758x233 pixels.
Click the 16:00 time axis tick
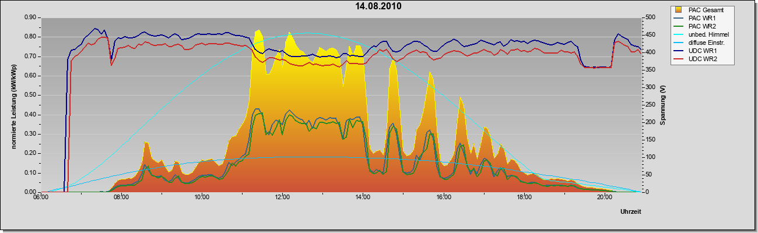coord(443,197)
